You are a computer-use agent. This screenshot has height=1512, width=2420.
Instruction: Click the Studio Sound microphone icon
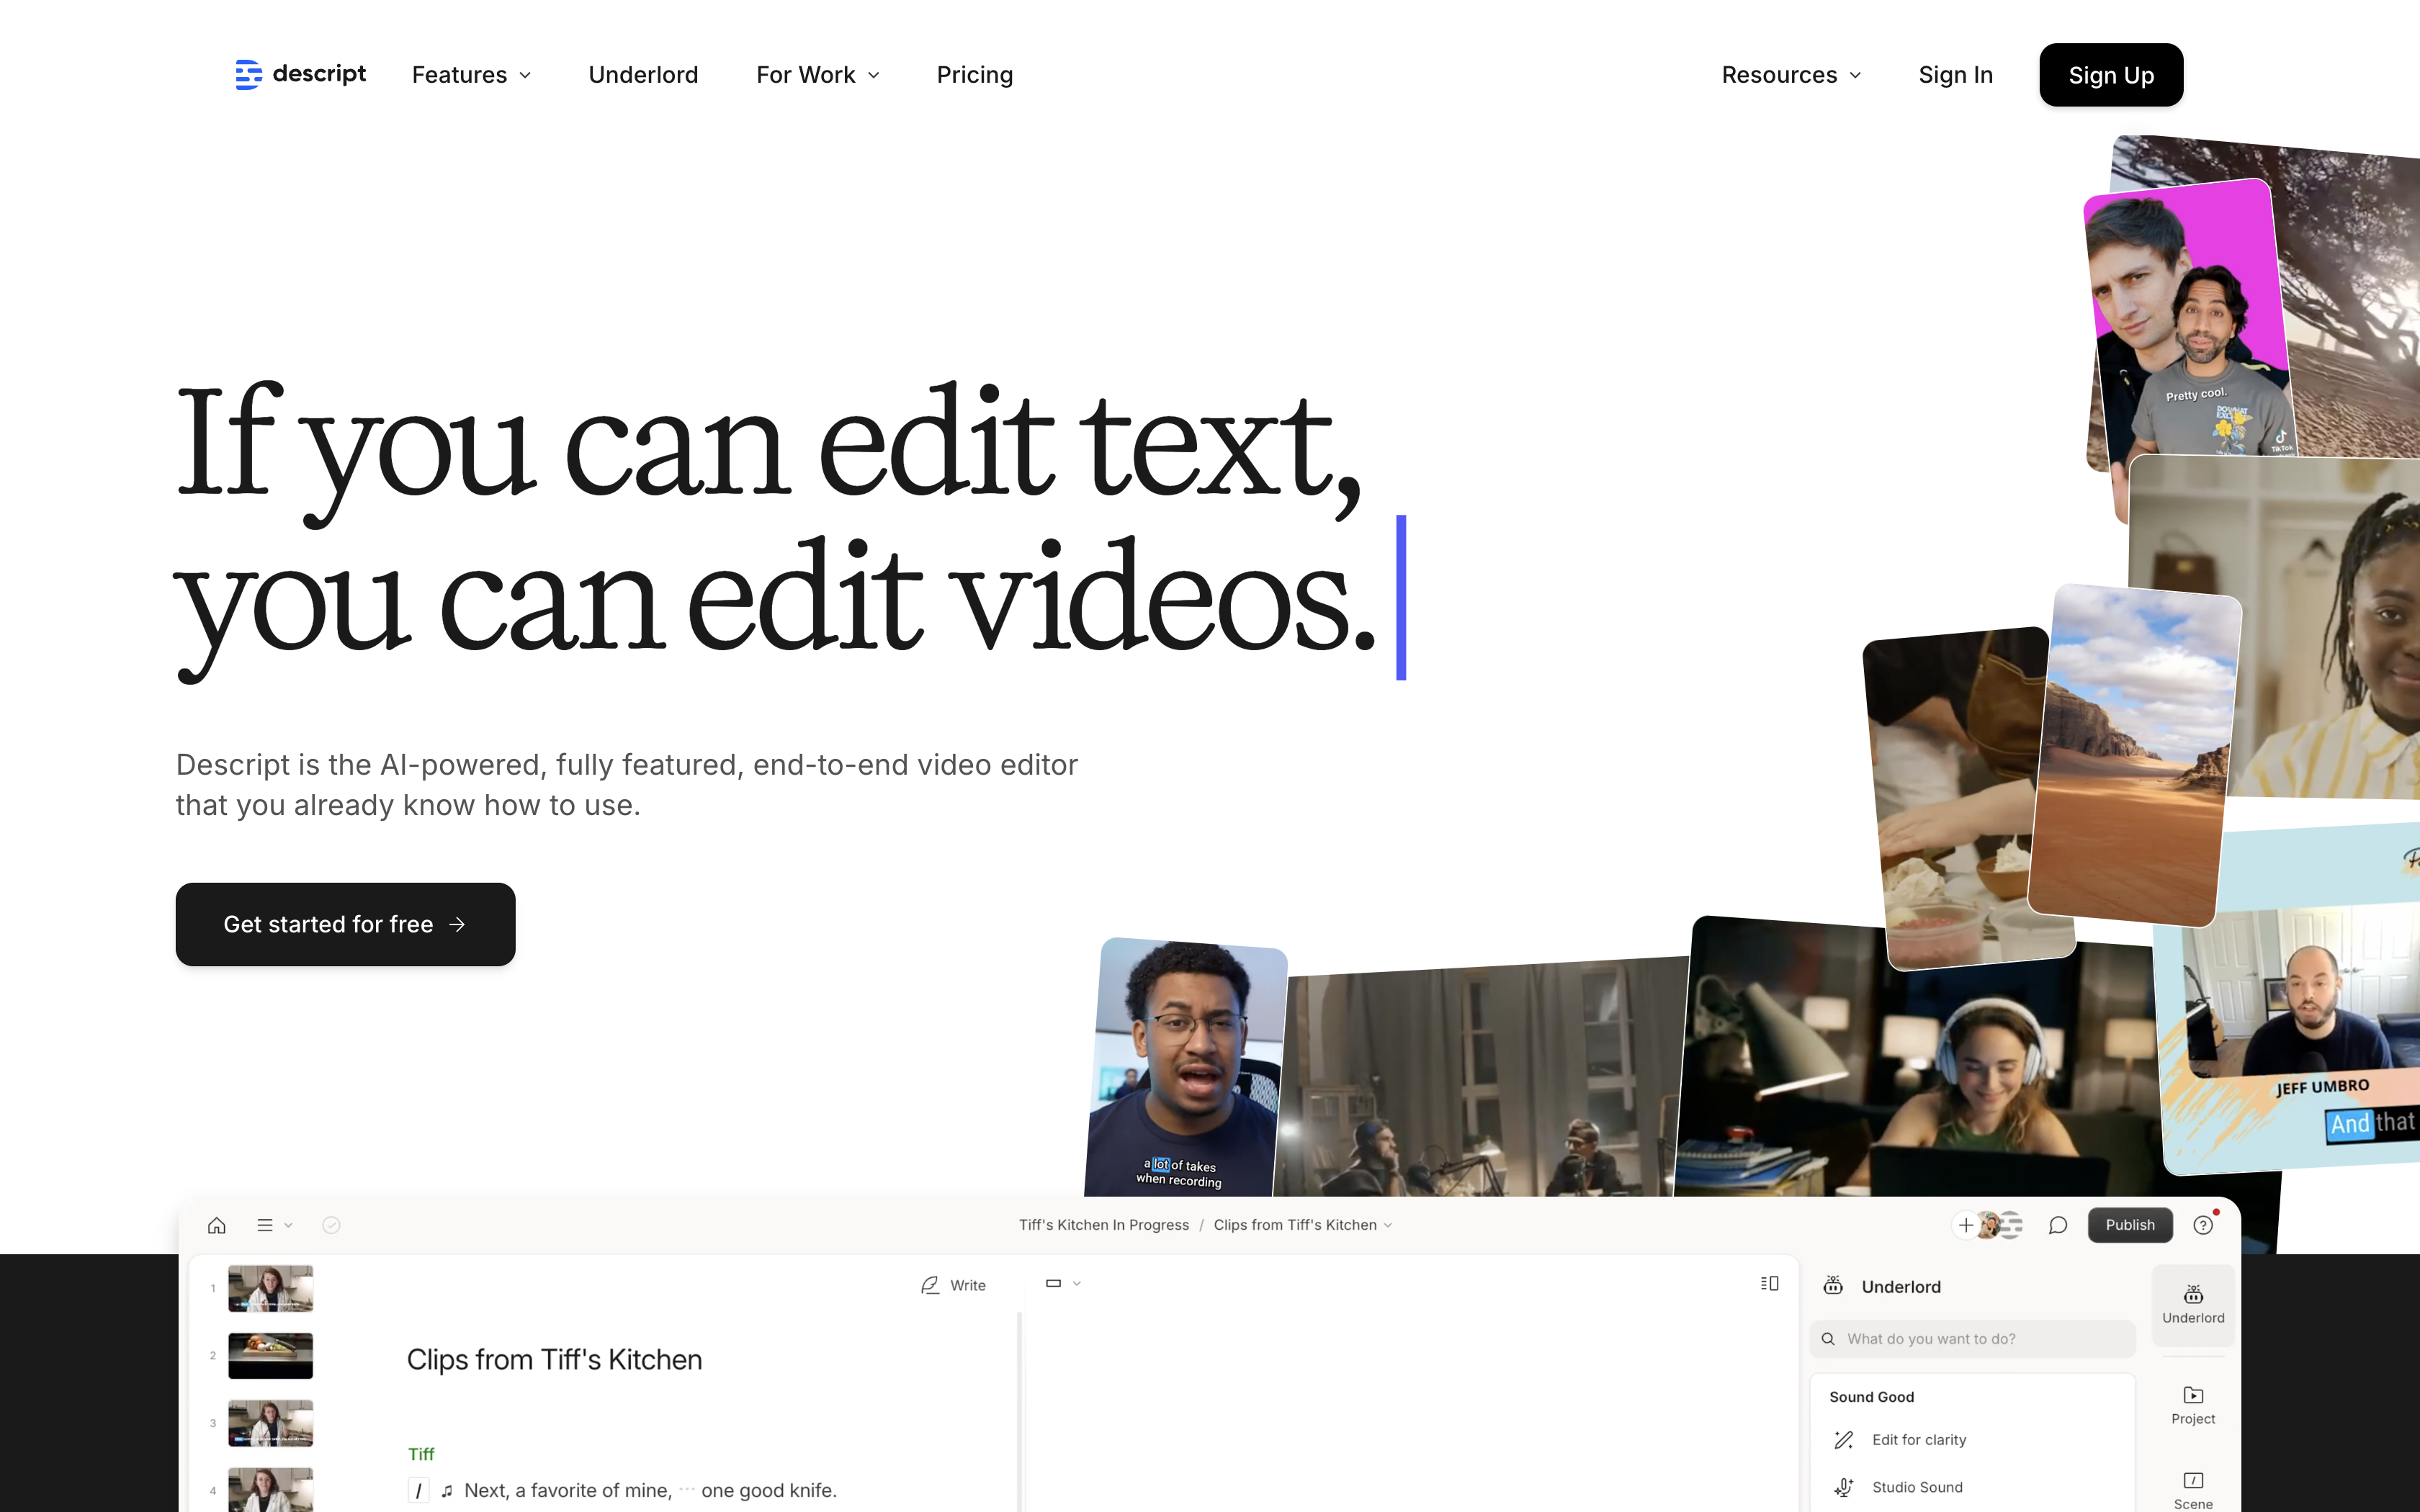click(x=1844, y=1487)
